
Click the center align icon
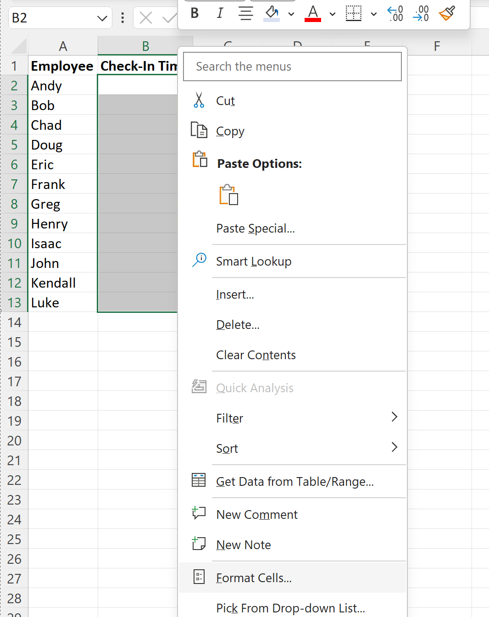[x=246, y=13]
